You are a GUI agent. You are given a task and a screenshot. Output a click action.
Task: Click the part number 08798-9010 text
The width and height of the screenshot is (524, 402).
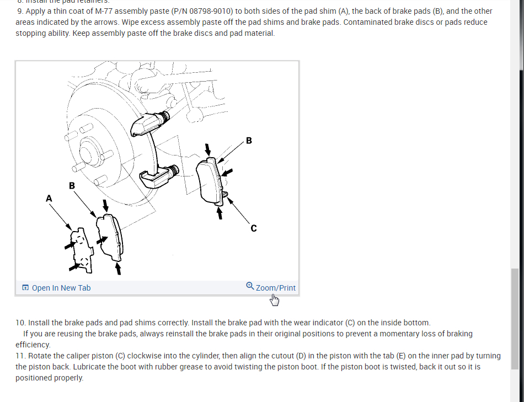point(211,11)
